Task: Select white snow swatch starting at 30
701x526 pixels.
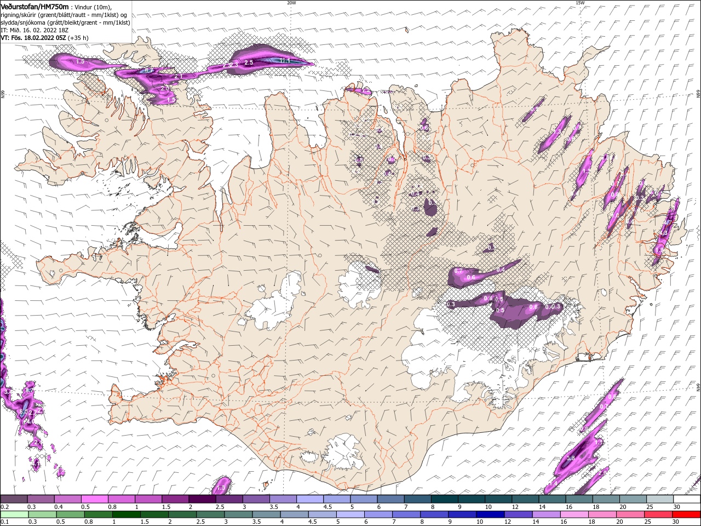Action: click(x=687, y=499)
